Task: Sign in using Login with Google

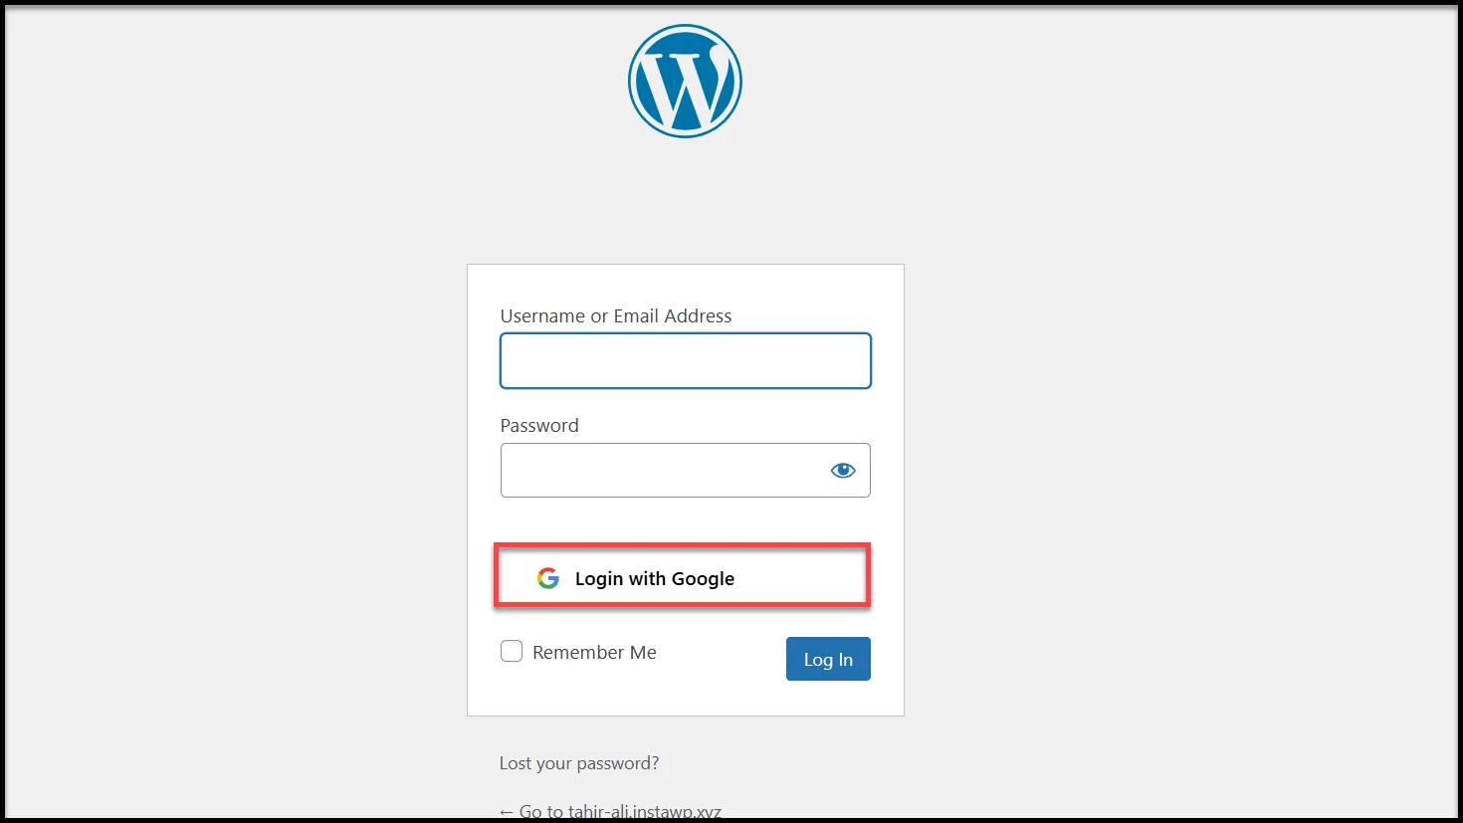Action: pyautogui.click(x=683, y=575)
